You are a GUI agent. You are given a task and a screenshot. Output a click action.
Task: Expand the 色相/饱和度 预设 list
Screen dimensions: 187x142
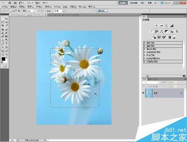click(145, 52)
